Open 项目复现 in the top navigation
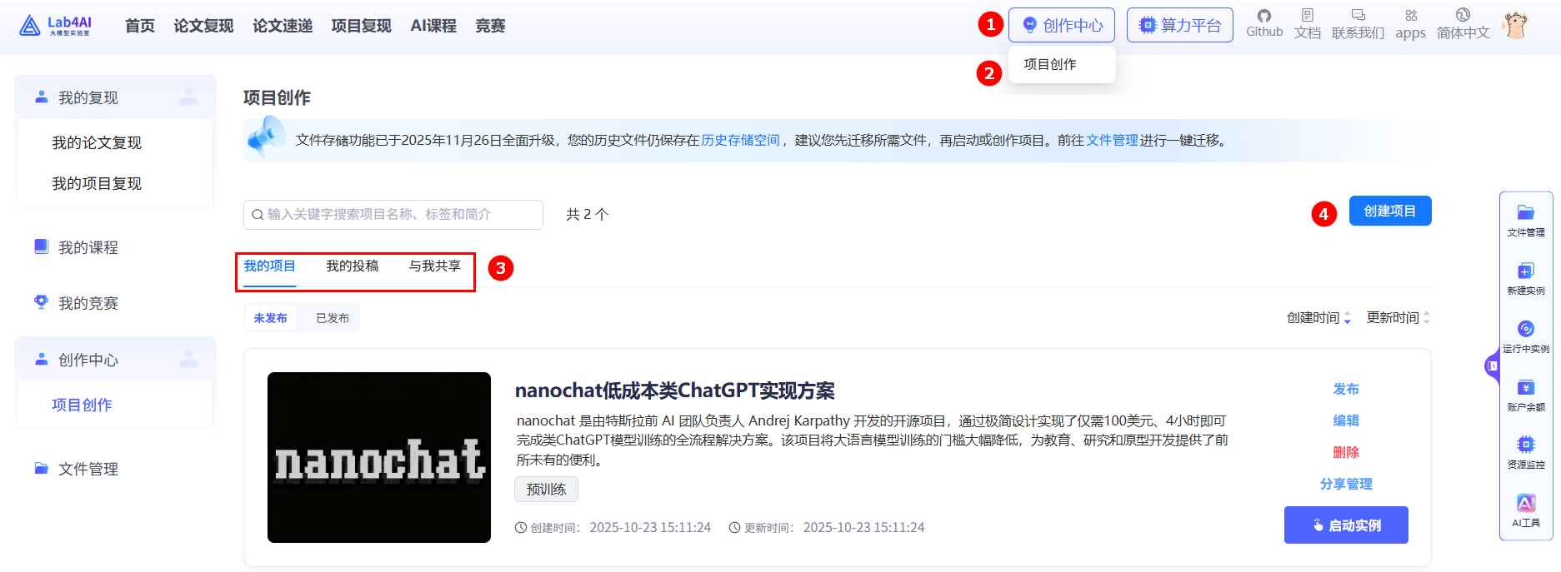1561x572 pixels. (x=361, y=26)
